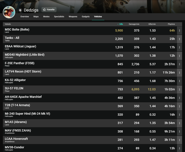Click the Vehicle column header
This screenshot has height=152, width=185.
point(8,24)
